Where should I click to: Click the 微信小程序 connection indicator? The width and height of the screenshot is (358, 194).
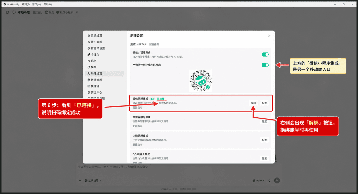pyautogui.click(x=64, y=12)
